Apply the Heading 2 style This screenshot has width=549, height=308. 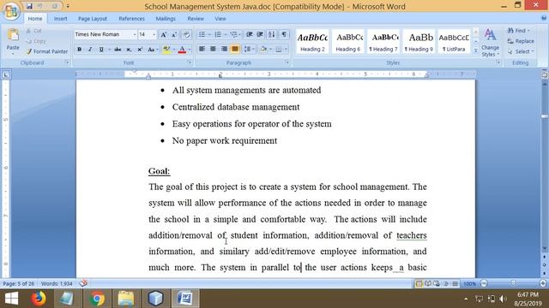point(312,42)
